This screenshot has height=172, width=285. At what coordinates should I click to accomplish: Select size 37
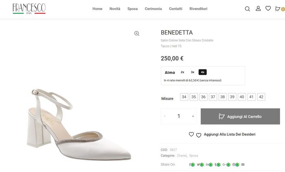coord(213,97)
